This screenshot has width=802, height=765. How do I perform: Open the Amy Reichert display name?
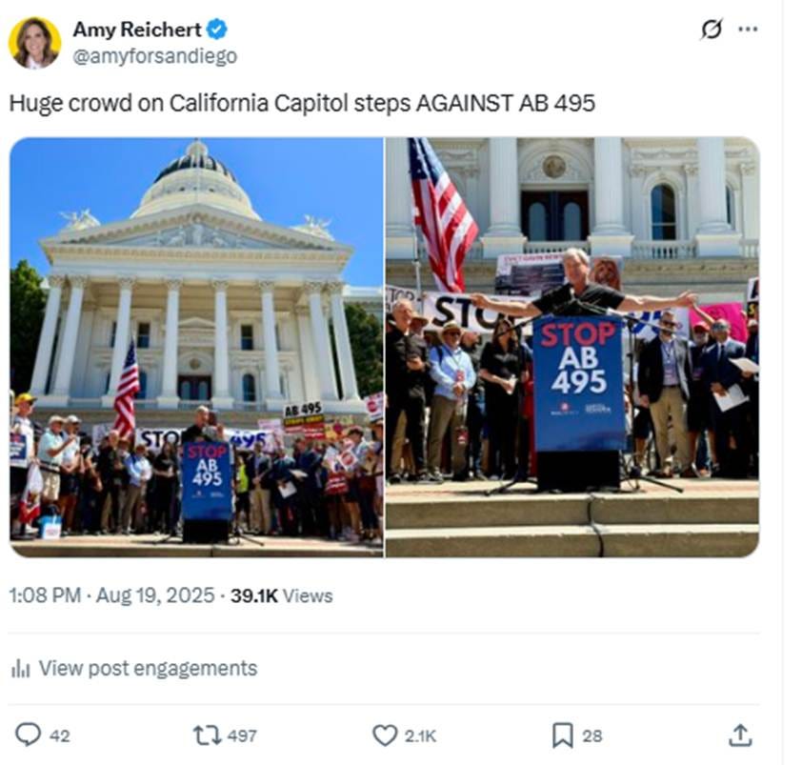137,30
